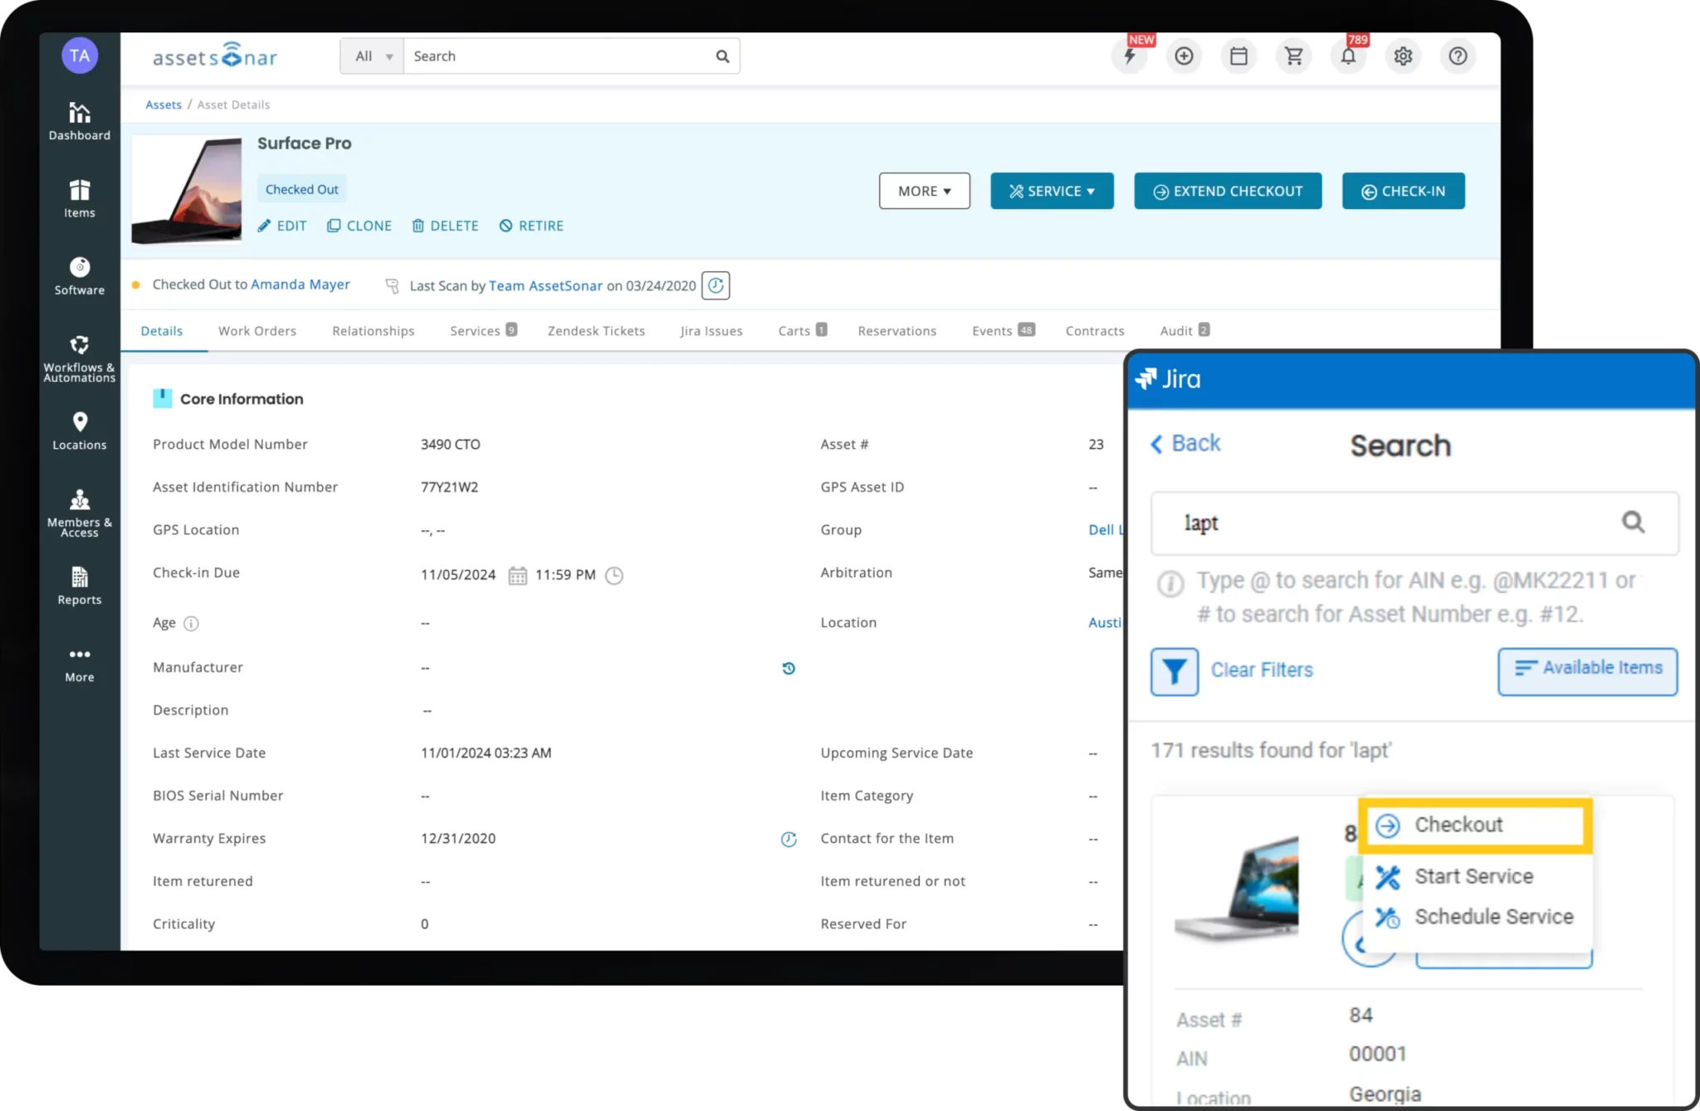Open Team AssetSonar link
Screen dimensions: 1700x1111
[545, 286]
